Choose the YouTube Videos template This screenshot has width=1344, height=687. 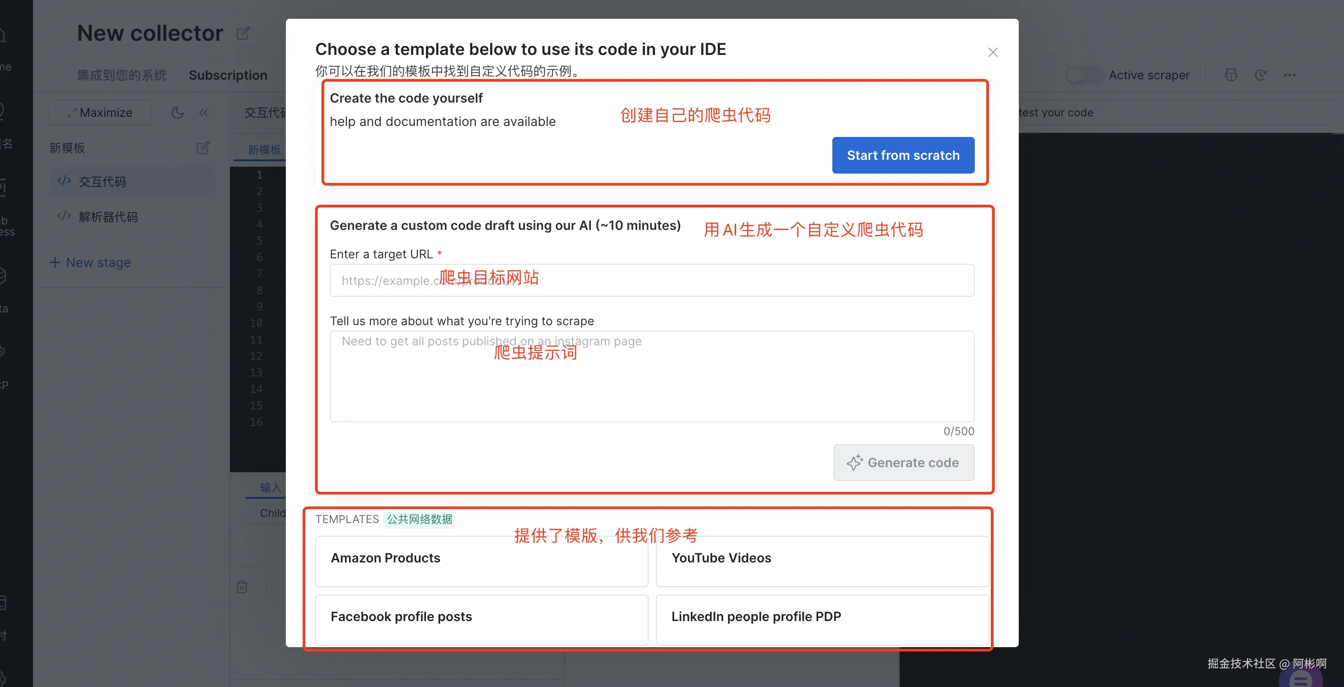[x=822, y=561]
